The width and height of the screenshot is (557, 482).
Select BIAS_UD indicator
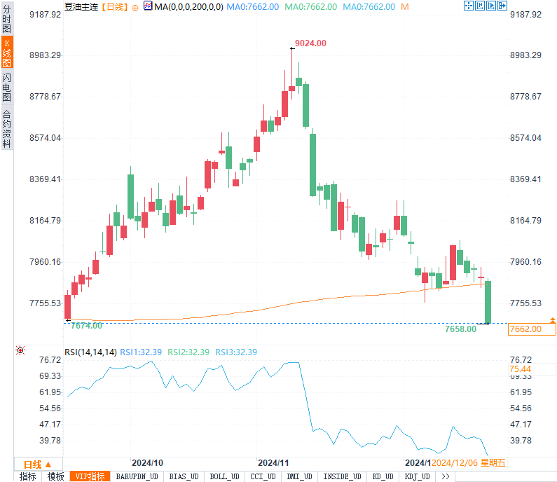[x=184, y=476]
